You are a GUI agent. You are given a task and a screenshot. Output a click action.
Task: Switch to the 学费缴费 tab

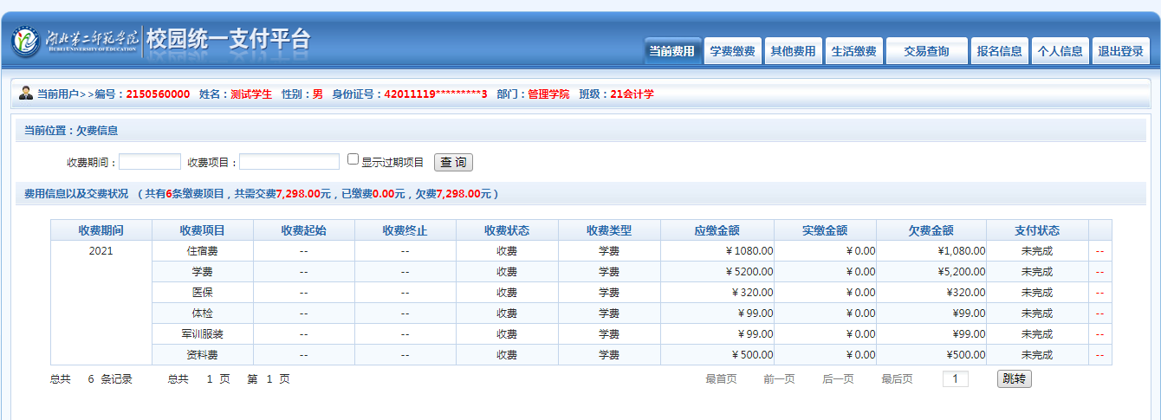point(732,51)
